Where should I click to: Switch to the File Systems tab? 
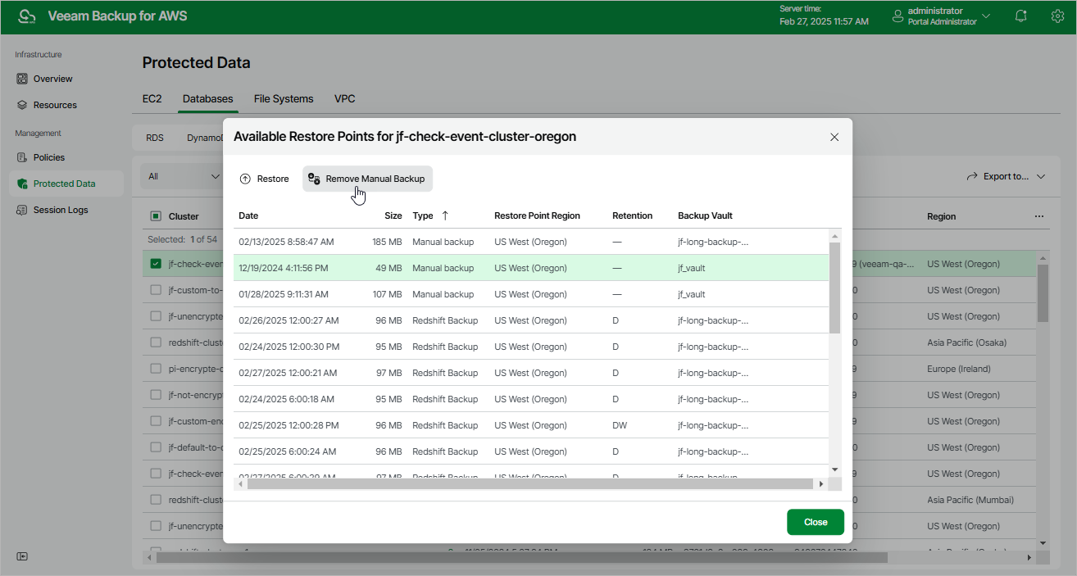284,98
